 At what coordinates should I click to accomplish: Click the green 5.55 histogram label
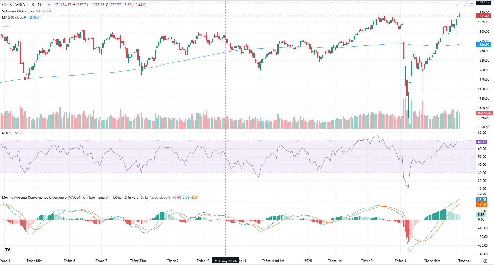click(x=481, y=215)
